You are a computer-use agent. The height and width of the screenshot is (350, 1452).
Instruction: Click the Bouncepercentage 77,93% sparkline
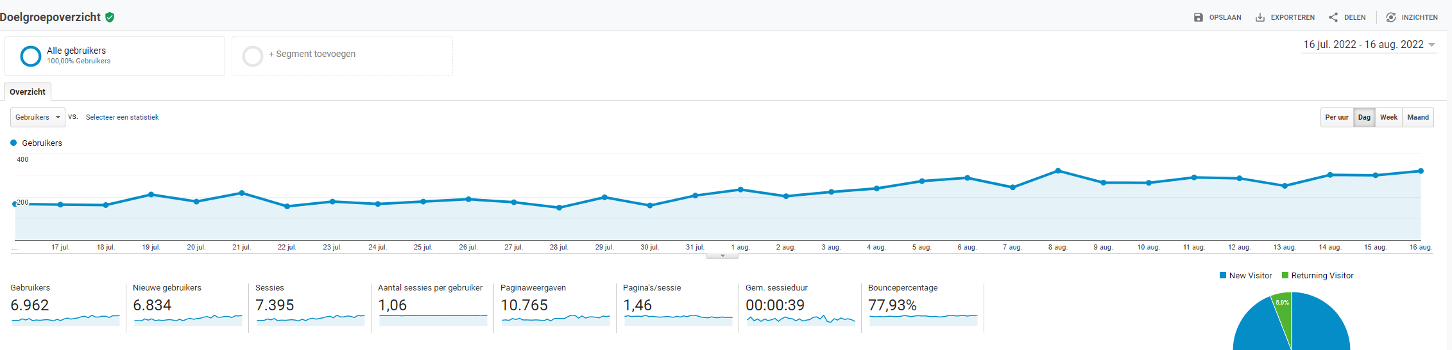pyautogui.click(x=923, y=320)
